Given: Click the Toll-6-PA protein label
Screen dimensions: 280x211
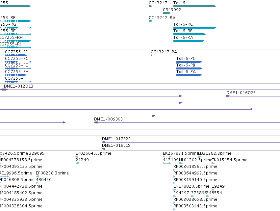Looking at the screenshot, I should point(186,72).
